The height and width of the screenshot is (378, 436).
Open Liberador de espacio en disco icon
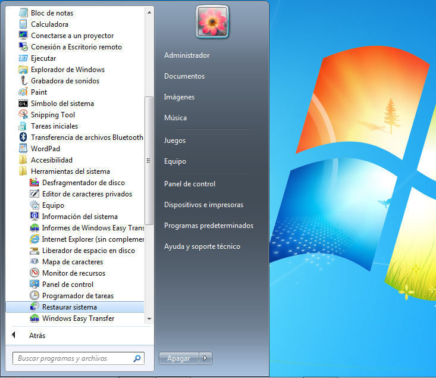point(34,251)
